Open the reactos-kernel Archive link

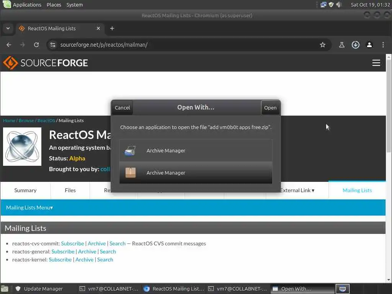coord(85,260)
